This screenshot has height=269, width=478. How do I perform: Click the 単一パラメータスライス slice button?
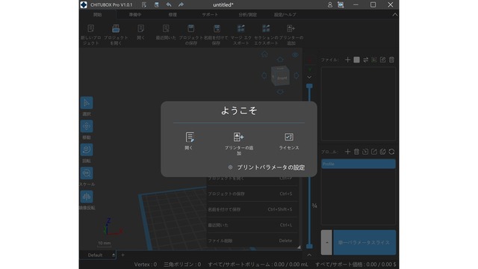pyautogui.click(x=364, y=242)
